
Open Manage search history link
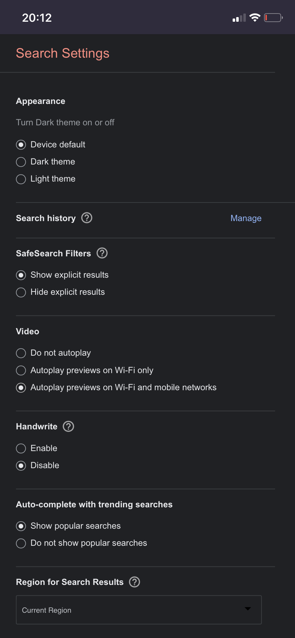[246, 218]
